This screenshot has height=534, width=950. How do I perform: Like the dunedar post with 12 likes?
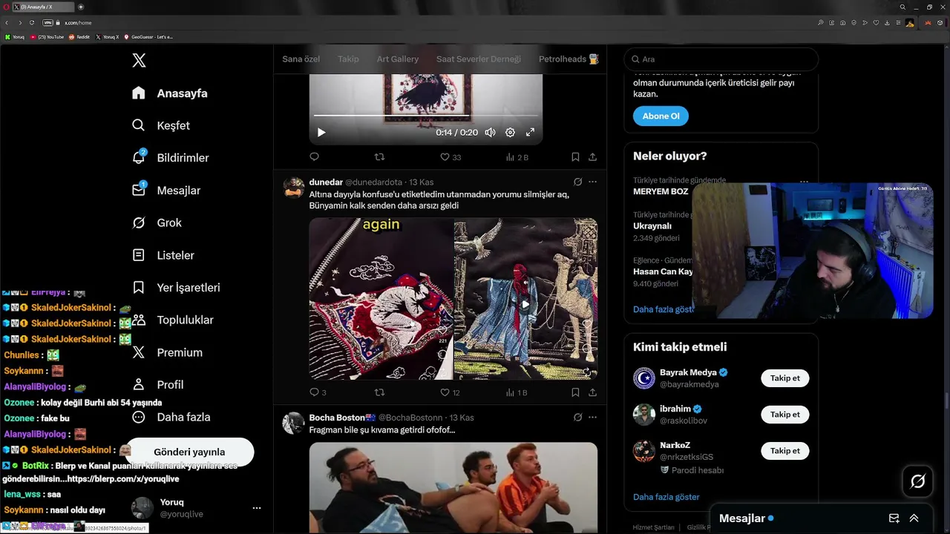tap(450, 392)
